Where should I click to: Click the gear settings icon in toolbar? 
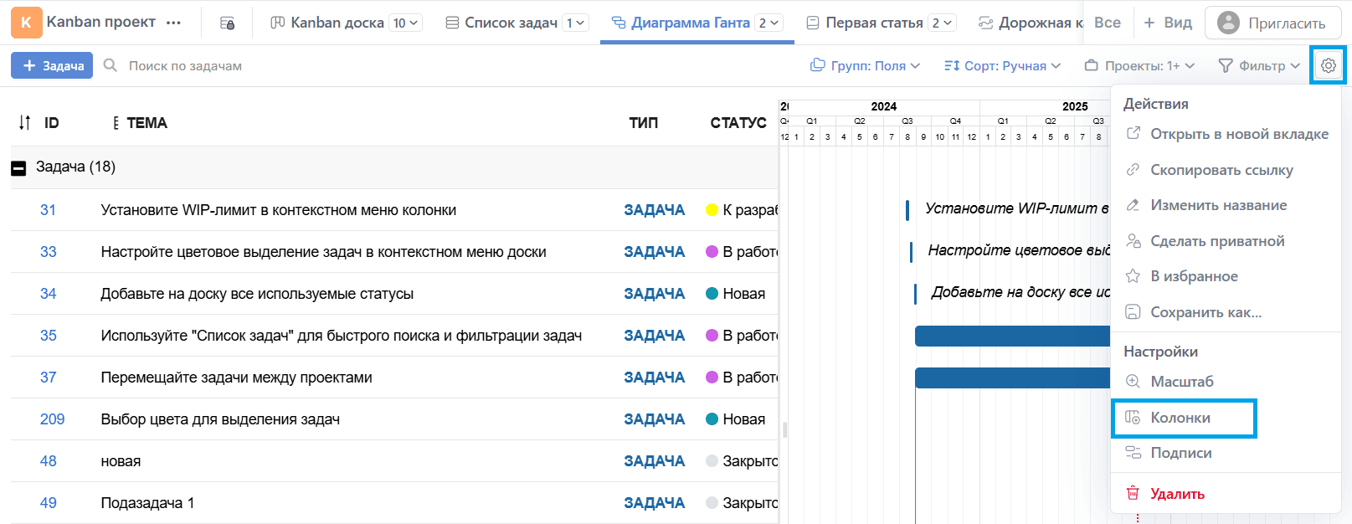1329,65
